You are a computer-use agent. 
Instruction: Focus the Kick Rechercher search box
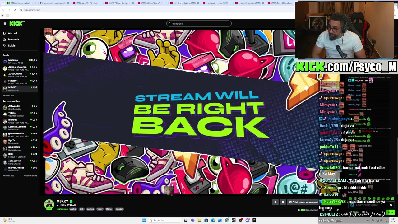199,24
